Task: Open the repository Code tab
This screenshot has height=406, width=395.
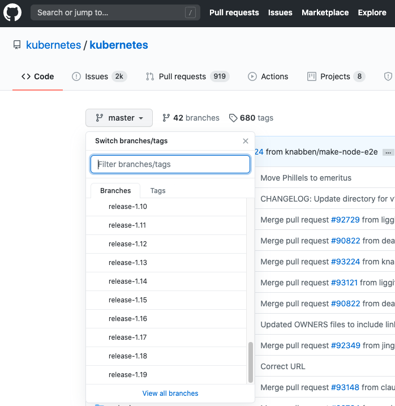Action: (x=37, y=76)
